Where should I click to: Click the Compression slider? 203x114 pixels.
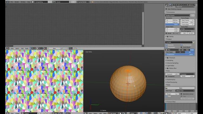coord(180,54)
